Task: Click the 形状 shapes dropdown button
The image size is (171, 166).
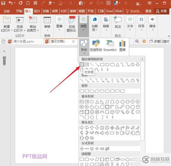Action: click(84, 47)
